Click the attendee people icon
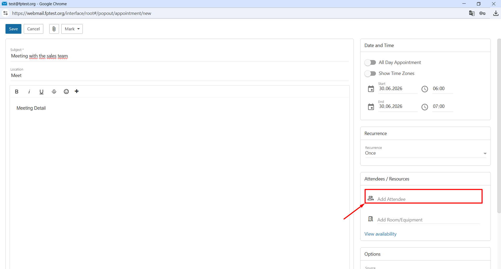The height and width of the screenshot is (269, 501). point(370,198)
